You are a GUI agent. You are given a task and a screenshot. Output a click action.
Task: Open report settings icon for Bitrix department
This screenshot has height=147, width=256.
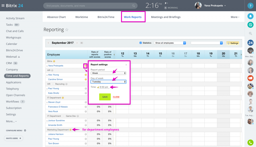54,61
